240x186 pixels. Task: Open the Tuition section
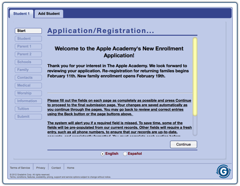tap(28, 109)
